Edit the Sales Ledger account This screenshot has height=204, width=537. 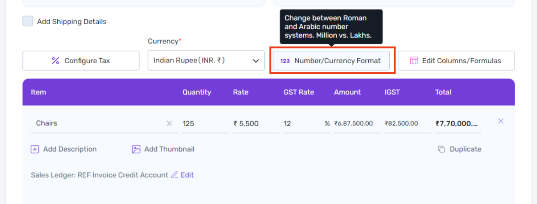(x=183, y=175)
